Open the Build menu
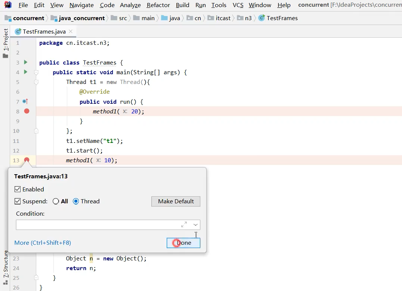Viewport: 402px width, 291px height. click(x=183, y=5)
